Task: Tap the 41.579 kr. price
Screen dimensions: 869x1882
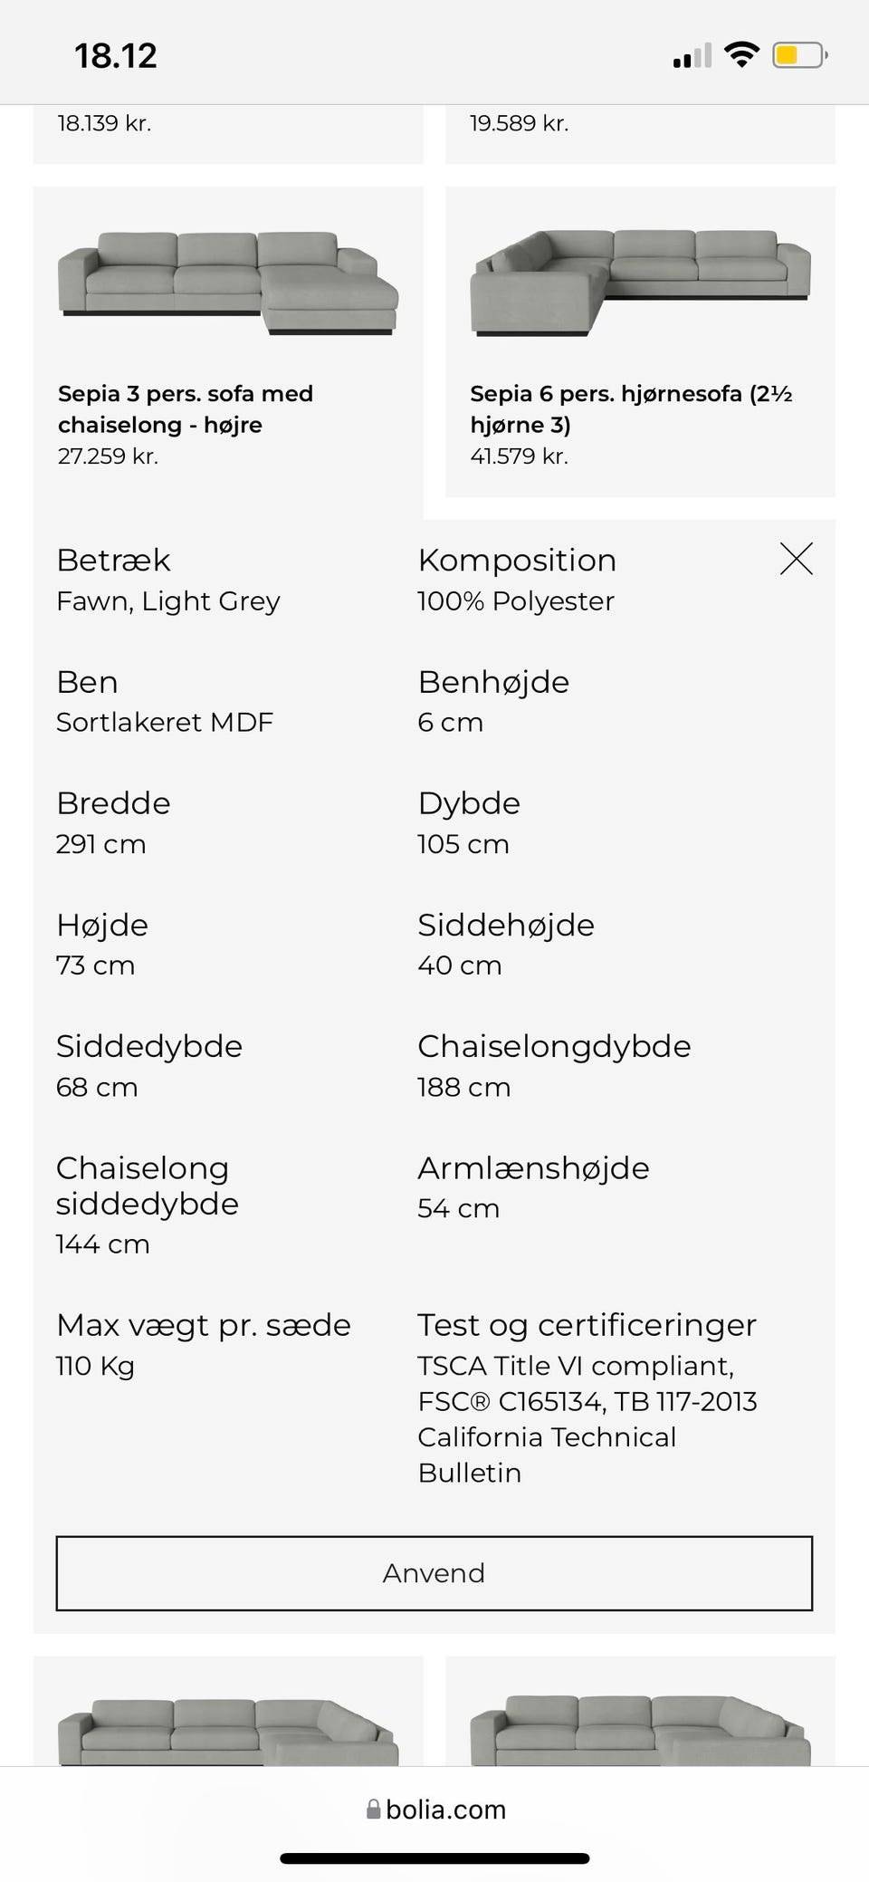Action: coord(519,456)
